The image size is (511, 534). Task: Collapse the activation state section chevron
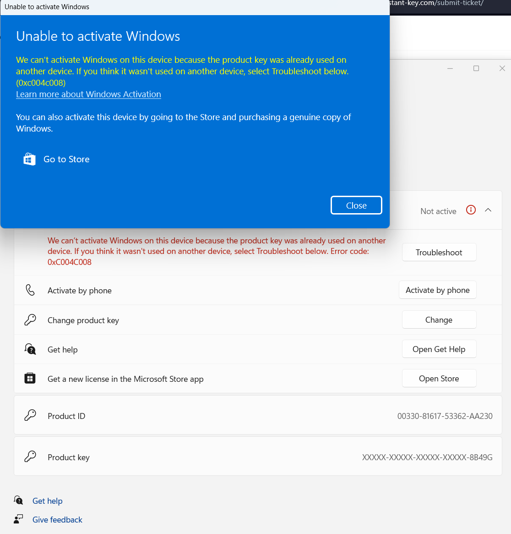coord(488,210)
